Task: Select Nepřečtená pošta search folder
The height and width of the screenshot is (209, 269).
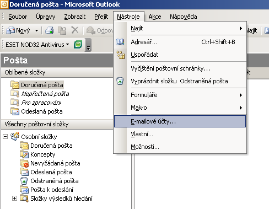Action: point(45,94)
